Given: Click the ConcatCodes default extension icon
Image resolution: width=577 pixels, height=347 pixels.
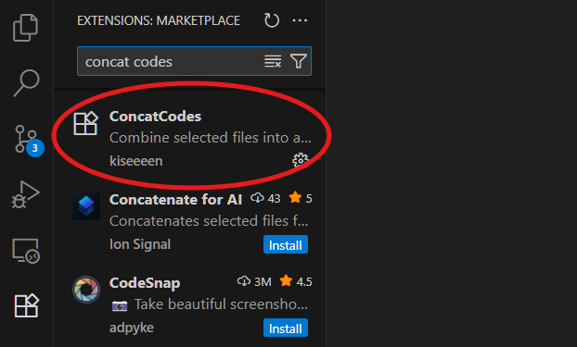Looking at the screenshot, I should [85, 124].
